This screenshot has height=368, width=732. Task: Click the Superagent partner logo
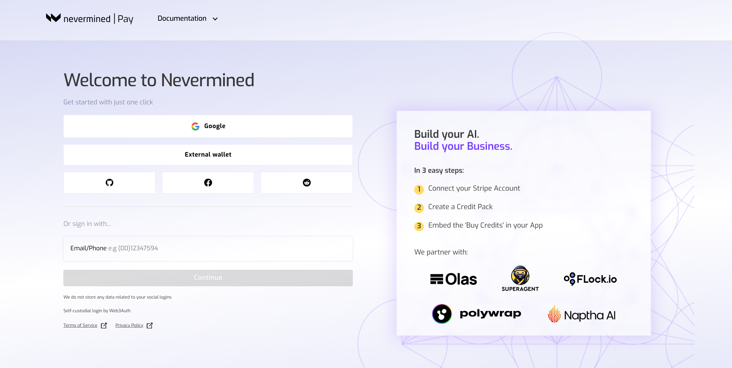pos(520,279)
